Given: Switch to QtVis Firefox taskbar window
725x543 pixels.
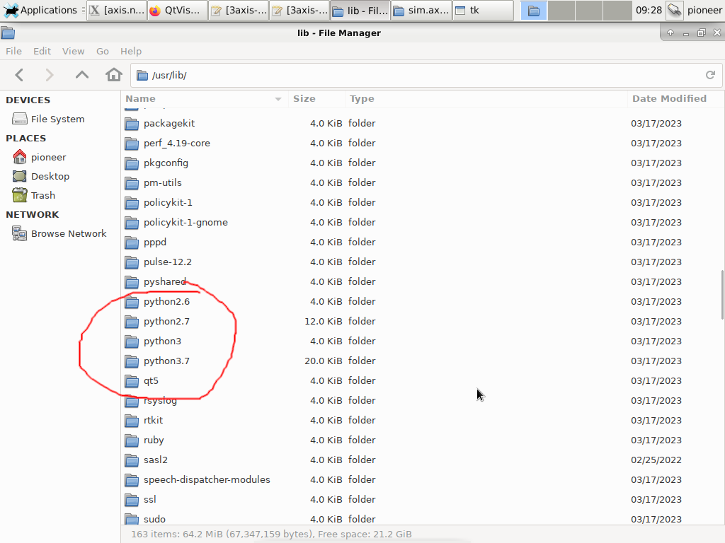Looking at the screenshot, I should (x=178, y=11).
